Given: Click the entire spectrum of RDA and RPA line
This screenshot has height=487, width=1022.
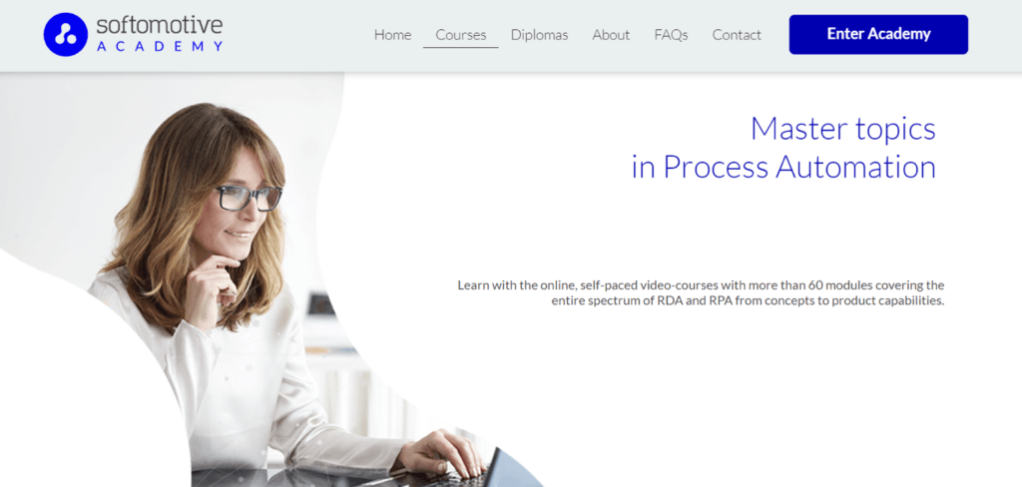Looking at the screenshot, I should (748, 301).
